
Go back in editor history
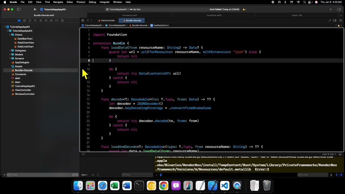point(88,20)
